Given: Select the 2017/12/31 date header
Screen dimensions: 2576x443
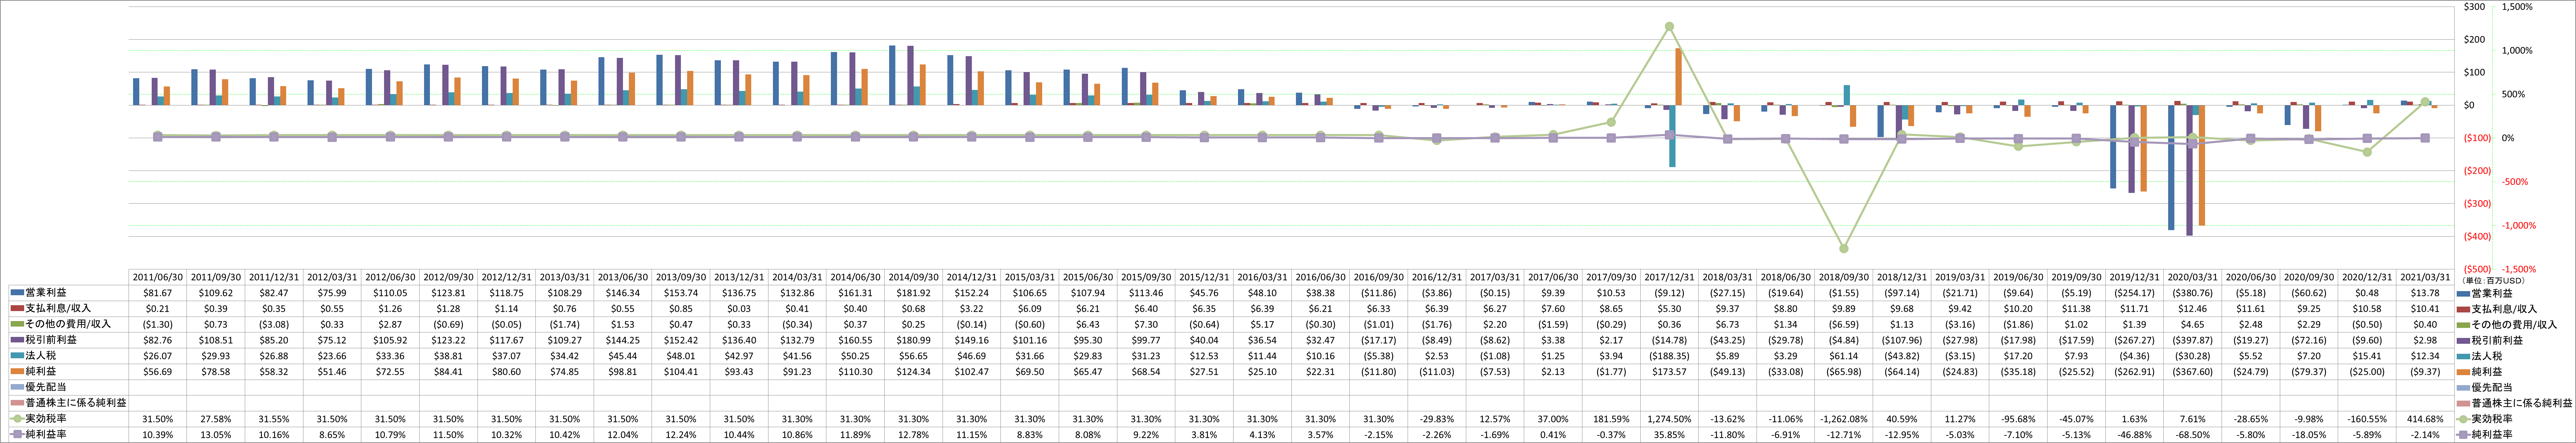Looking at the screenshot, I should (1669, 277).
